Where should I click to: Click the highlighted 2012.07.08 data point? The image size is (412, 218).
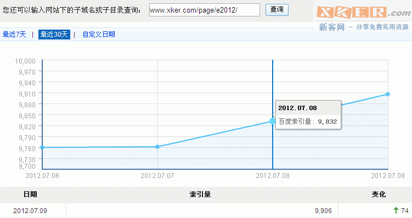273,121
